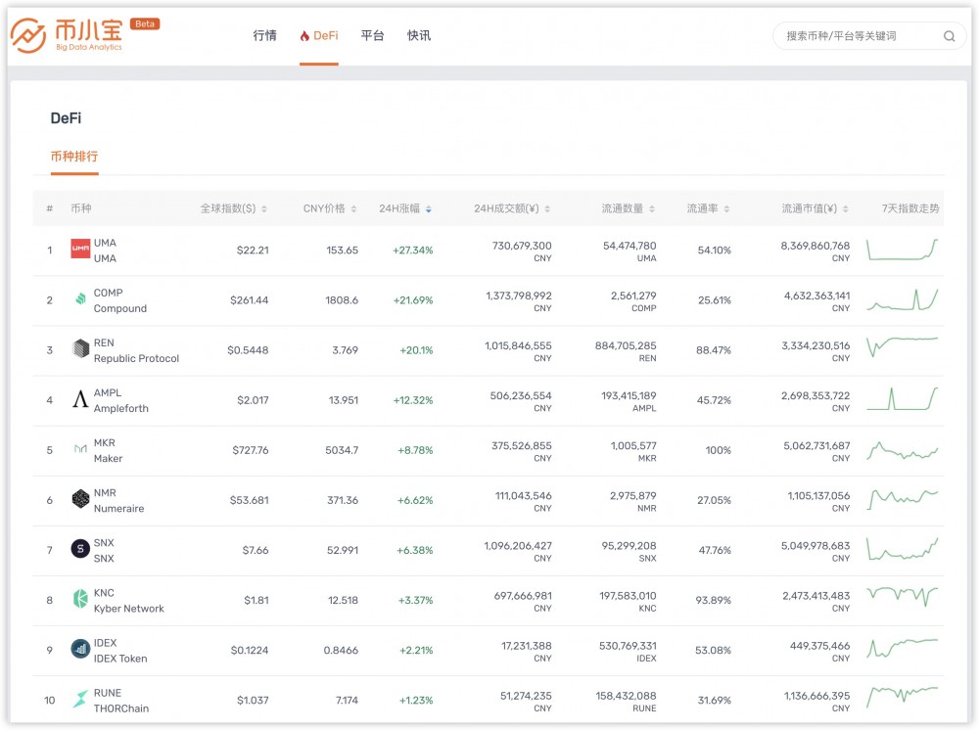The height and width of the screenshot is (730, 979).
Task: Click the 币小宝 logo icon
Action: pyautogui.click(x=28, y=36)
